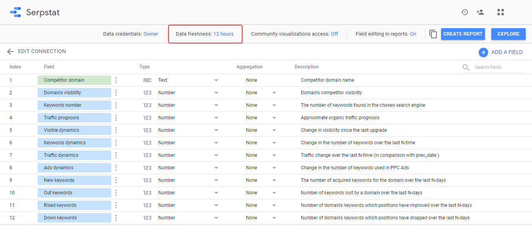Click the Index column header

[15, 67]
